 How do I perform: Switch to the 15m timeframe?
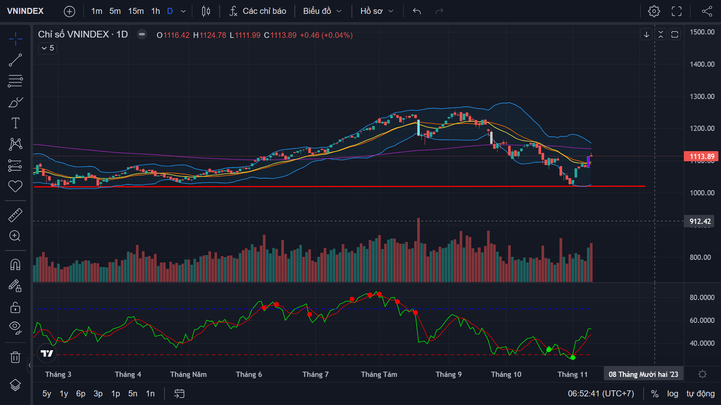(x=136, y=11)
